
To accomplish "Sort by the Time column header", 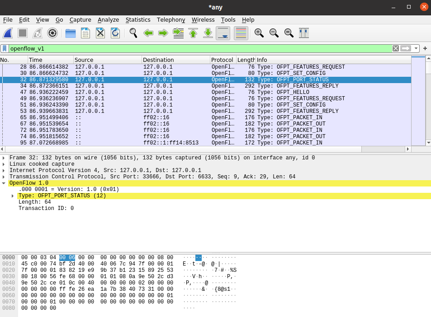I will (51, 60).
